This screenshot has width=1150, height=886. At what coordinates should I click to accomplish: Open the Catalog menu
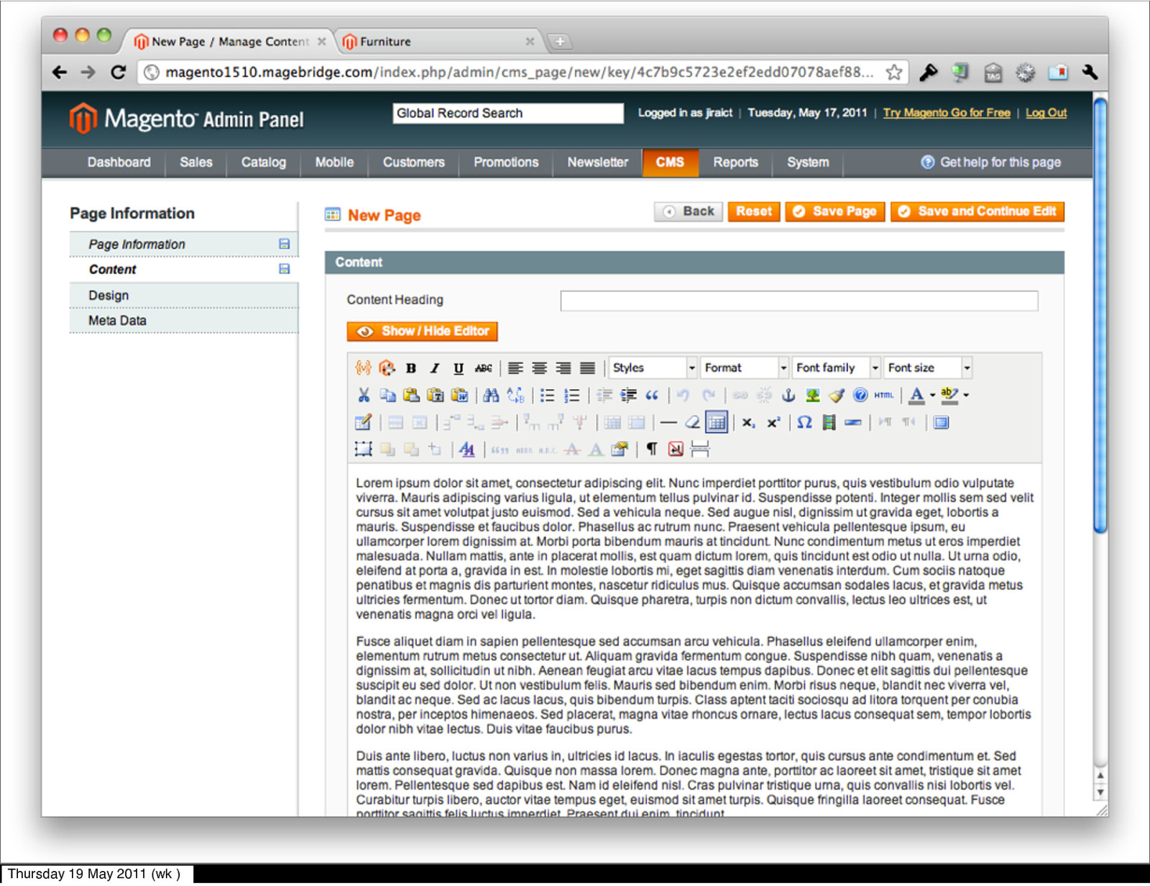click(x=264, y=163)
